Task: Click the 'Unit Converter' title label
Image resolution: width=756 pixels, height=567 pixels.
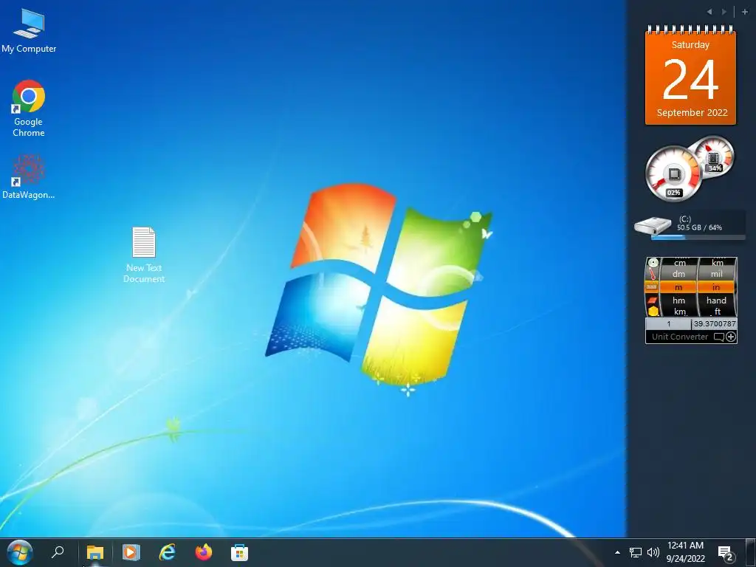Action: click(680, 337)
